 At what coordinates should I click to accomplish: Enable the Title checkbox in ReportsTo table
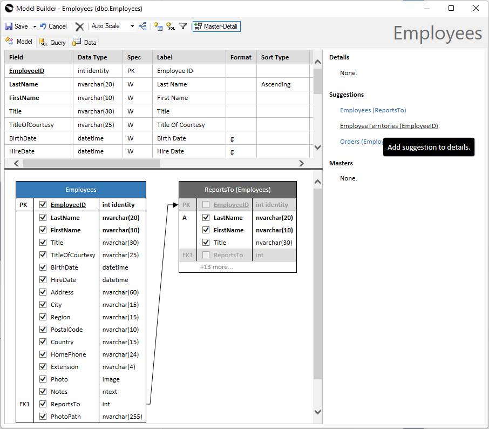coord(206,242)
